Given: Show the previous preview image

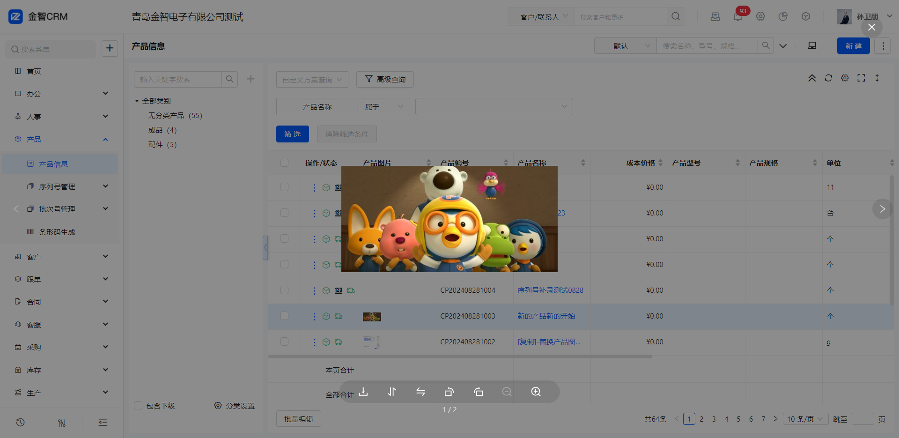Looking at the screenshot, I should [x=16, y=209].
